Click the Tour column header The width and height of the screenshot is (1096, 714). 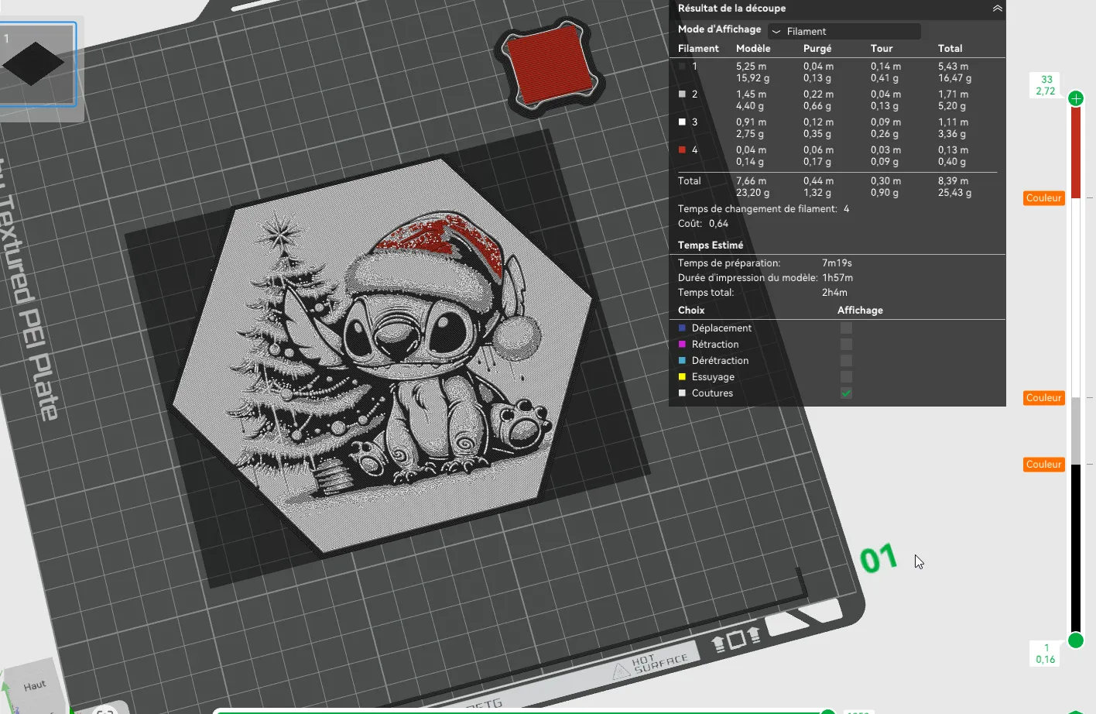click(x=882, y=48)
